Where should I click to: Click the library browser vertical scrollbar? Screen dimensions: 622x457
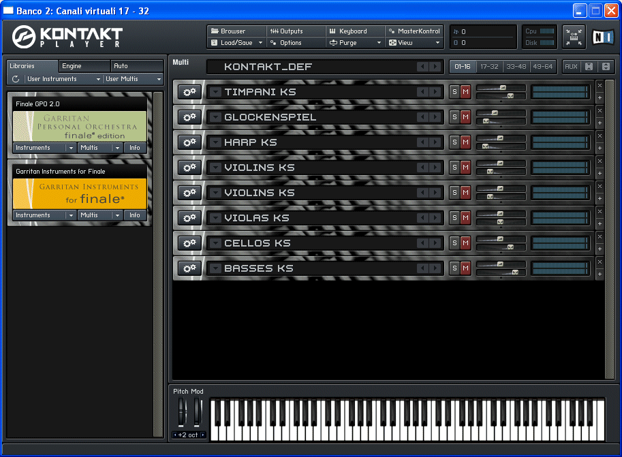158,265
